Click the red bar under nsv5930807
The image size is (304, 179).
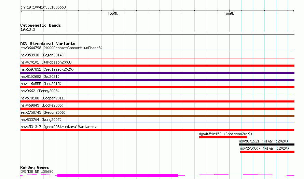click(x=267, y=152)
